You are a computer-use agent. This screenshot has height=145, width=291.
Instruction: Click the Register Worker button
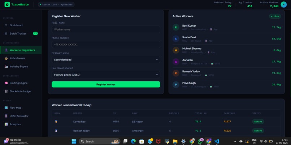(x=106, y=84)
